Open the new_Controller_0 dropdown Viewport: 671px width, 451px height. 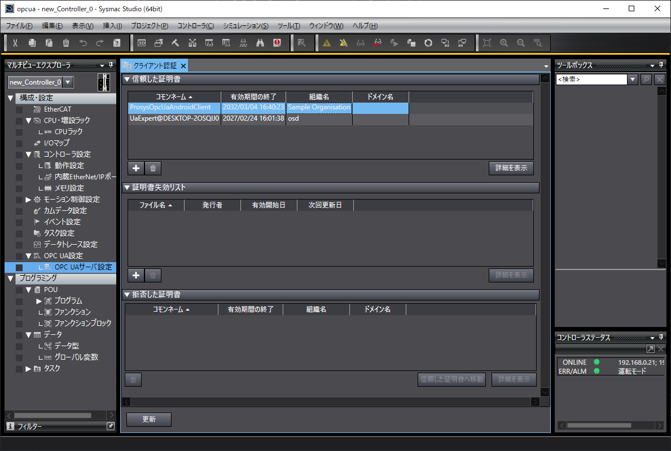[x=68, y=82]
